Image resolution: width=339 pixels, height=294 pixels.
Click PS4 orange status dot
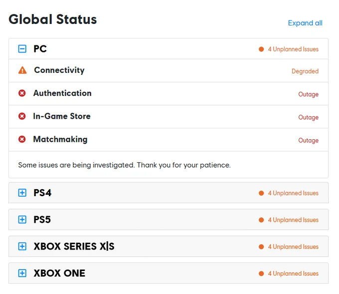(x=261, y=193)
